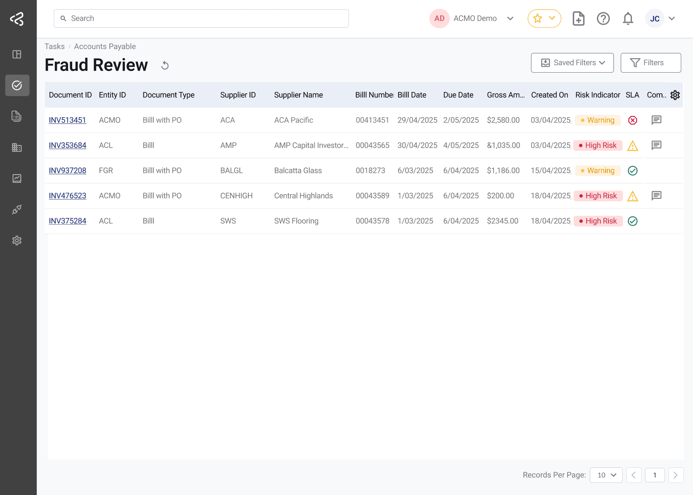Click High Risk badge for INV353684

click(x=598, y=145)
